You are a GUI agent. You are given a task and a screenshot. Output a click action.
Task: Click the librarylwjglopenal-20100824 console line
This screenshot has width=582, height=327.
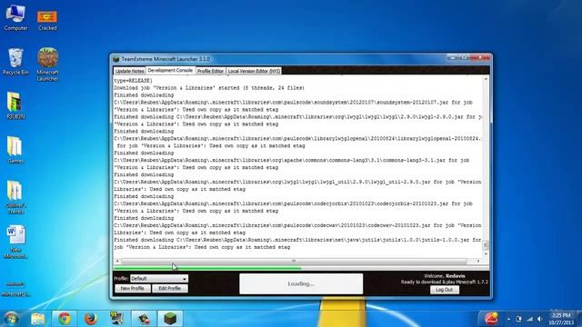tap(297, 139)
